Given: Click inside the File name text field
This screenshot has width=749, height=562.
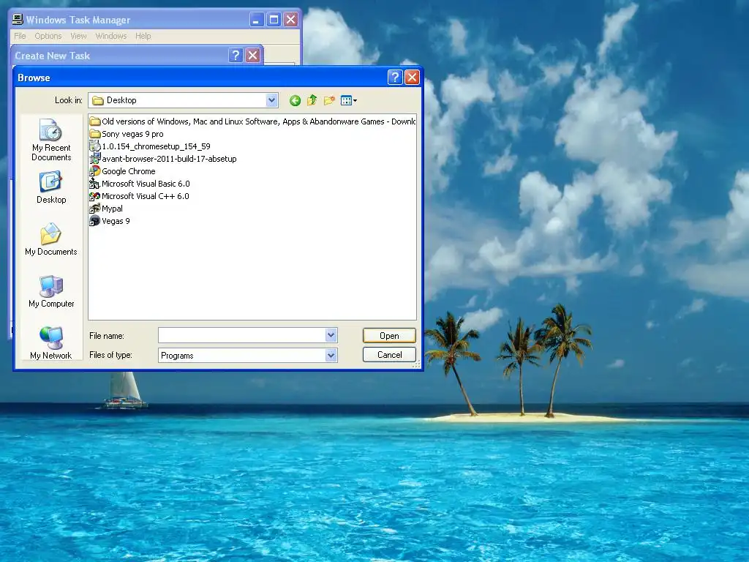Looking at the screenshot, I should coord(241,335).
